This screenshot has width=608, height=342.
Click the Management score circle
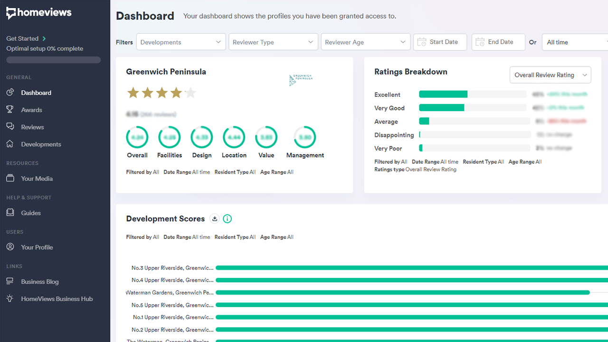[305, 137]
